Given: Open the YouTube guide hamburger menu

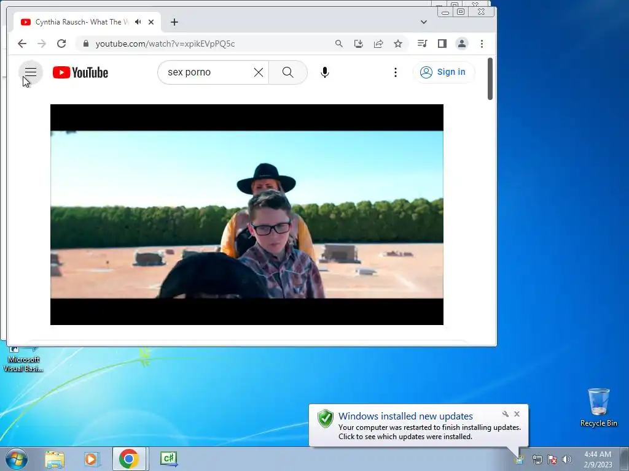Looking at the screenshot, I should click(31, 72).
